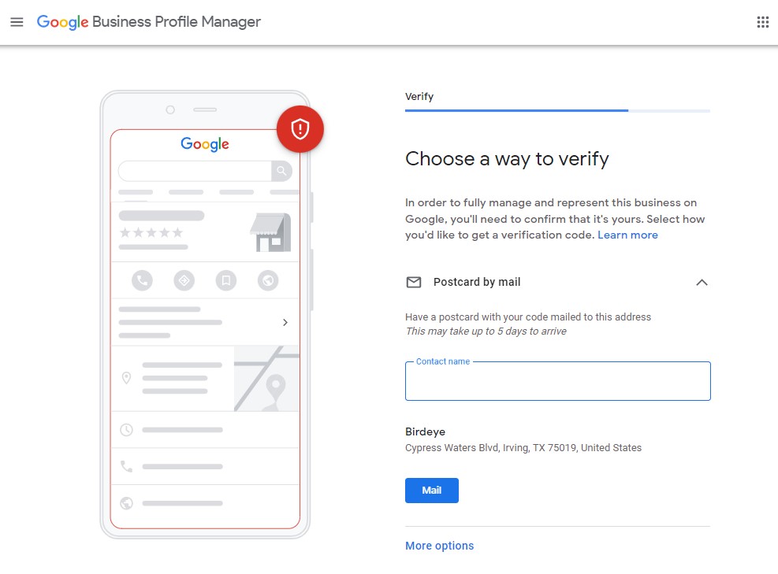The width and height of the screenshot is (778, 574).
Task: Click the 'This may take up to 5 days' note
Action: 486,331
